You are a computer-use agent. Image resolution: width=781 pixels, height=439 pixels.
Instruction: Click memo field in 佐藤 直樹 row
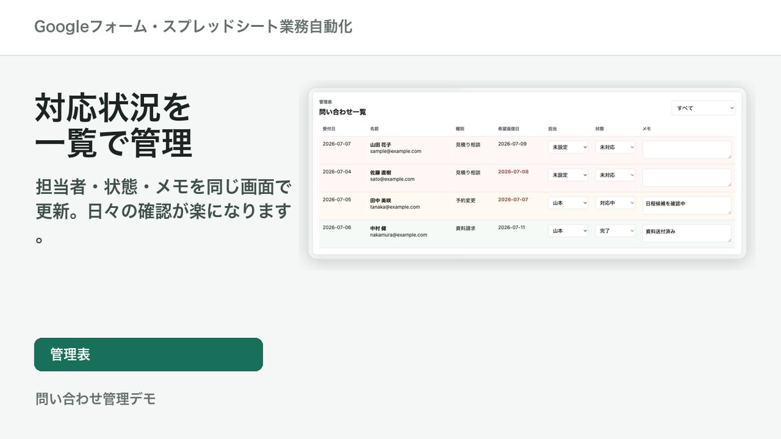pos(687,177)
